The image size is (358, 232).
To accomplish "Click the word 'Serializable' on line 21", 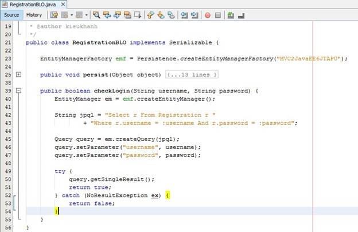I will pos(190,42).
